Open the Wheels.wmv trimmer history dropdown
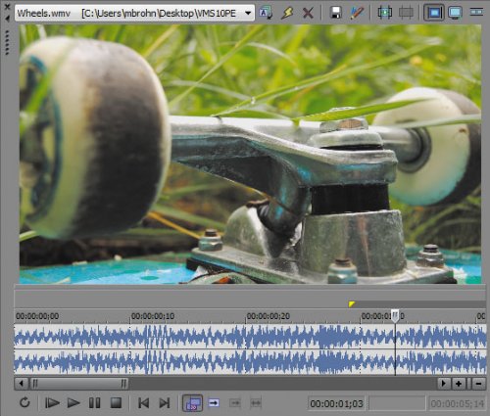The width and height of the screenshot is (490, 416). pyautogui.click(x=248, y=13)
